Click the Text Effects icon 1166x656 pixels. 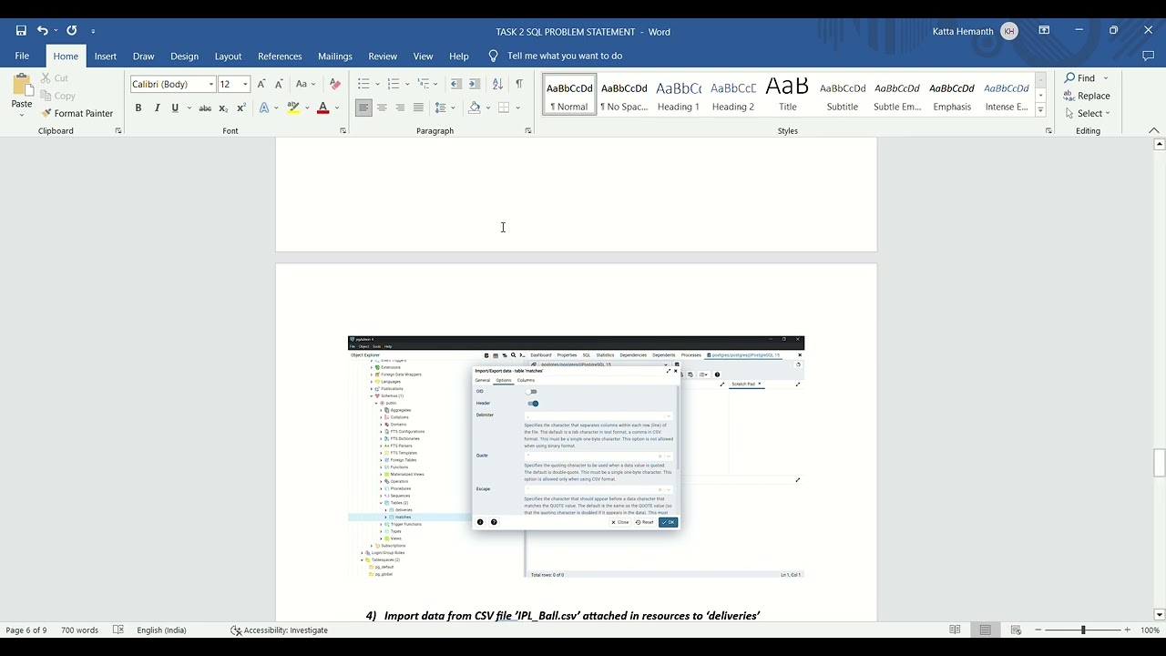(x=264, y=108)
